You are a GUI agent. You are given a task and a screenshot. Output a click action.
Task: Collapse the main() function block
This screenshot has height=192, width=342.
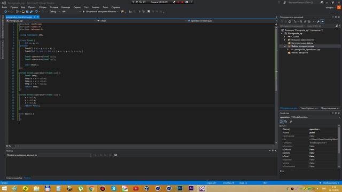point(19,114)
